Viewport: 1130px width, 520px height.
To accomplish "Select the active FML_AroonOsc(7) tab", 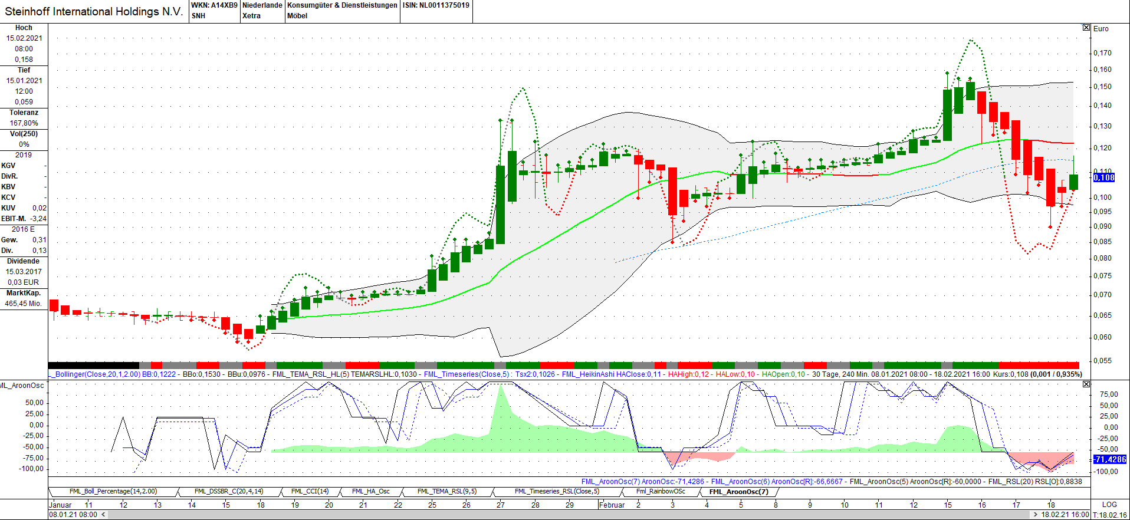I will [x=739, y=492].
